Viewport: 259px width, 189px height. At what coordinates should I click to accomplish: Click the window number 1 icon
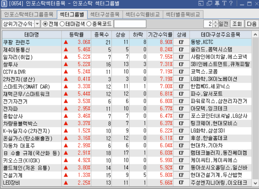click(x=4, y=4)
